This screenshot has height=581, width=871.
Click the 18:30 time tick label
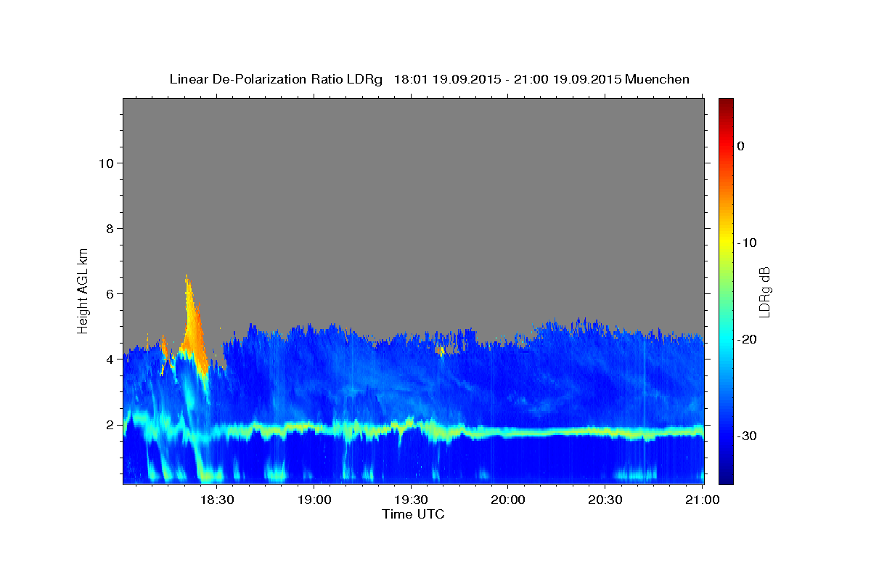tap(217, 500)
